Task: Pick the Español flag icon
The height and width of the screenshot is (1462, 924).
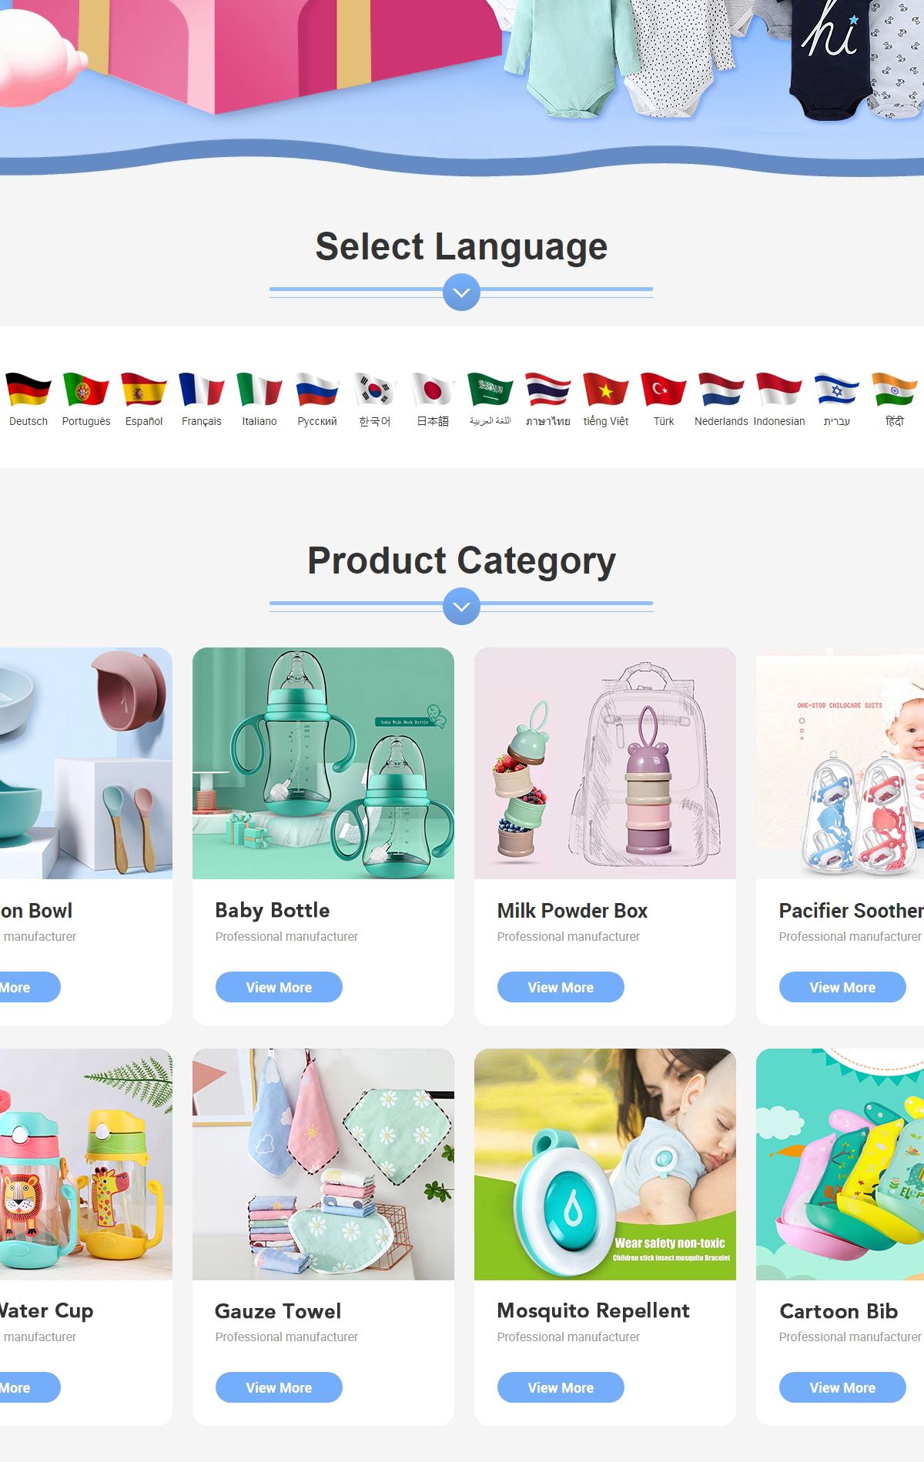Action: (x=144, y=389)
